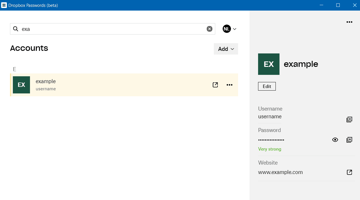Click the 'E' section letter header
This screenshot has height=200, width=360.
tap(15, 69)
